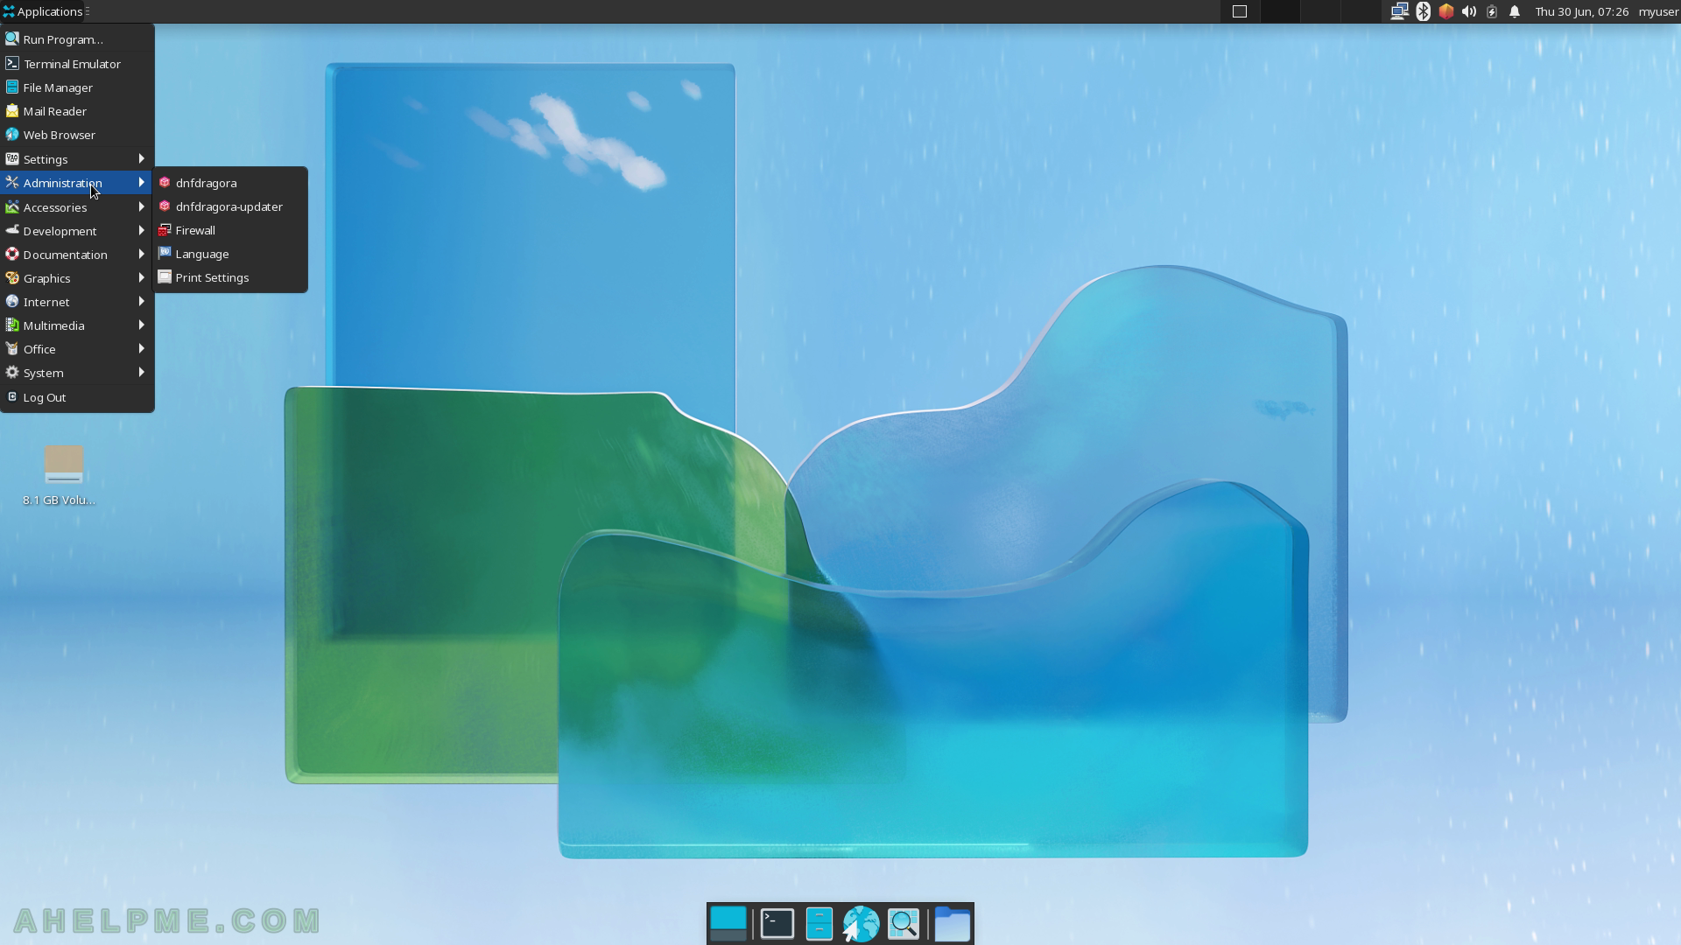Launch Web Browser from the Applications menu

[x=77, y=135]
